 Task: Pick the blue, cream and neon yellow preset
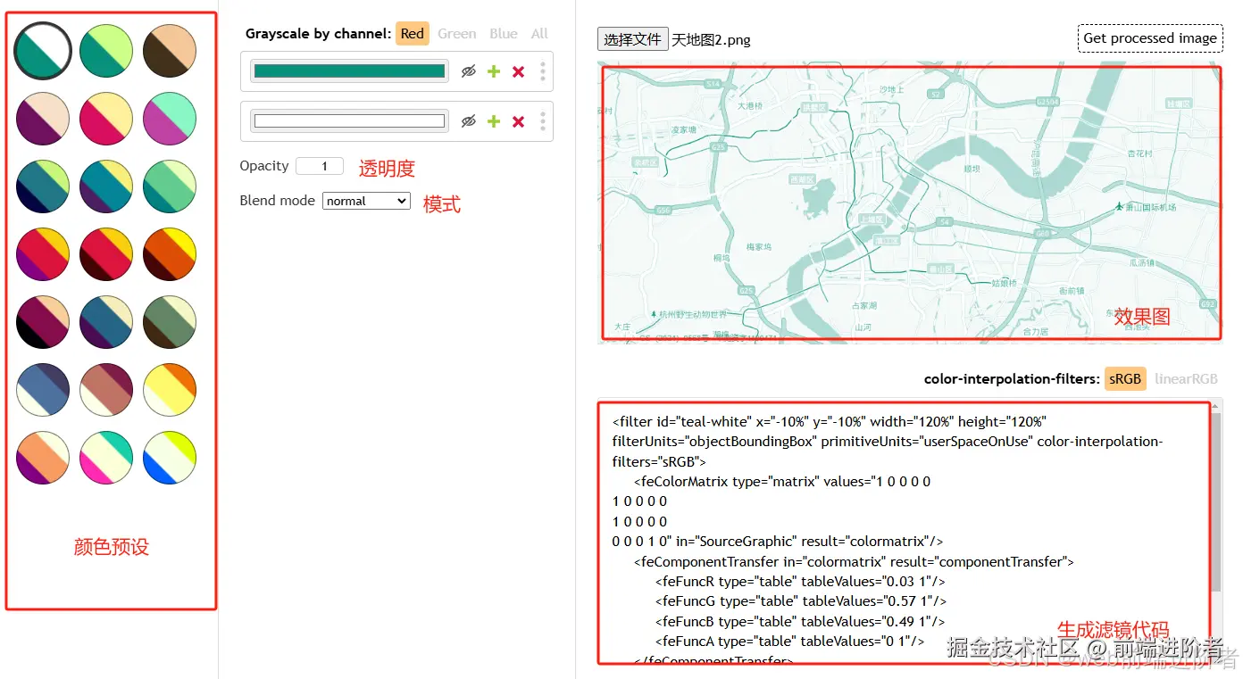point(170,457)
